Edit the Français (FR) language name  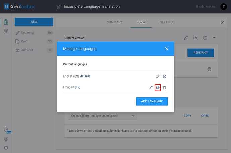click(151, 88)
